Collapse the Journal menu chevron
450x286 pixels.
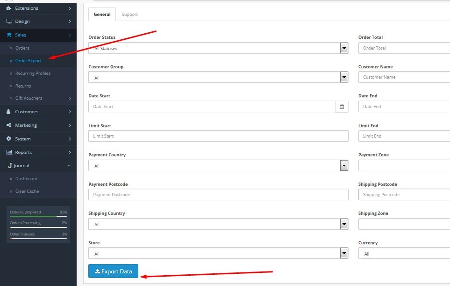click(x=69, y=166)
